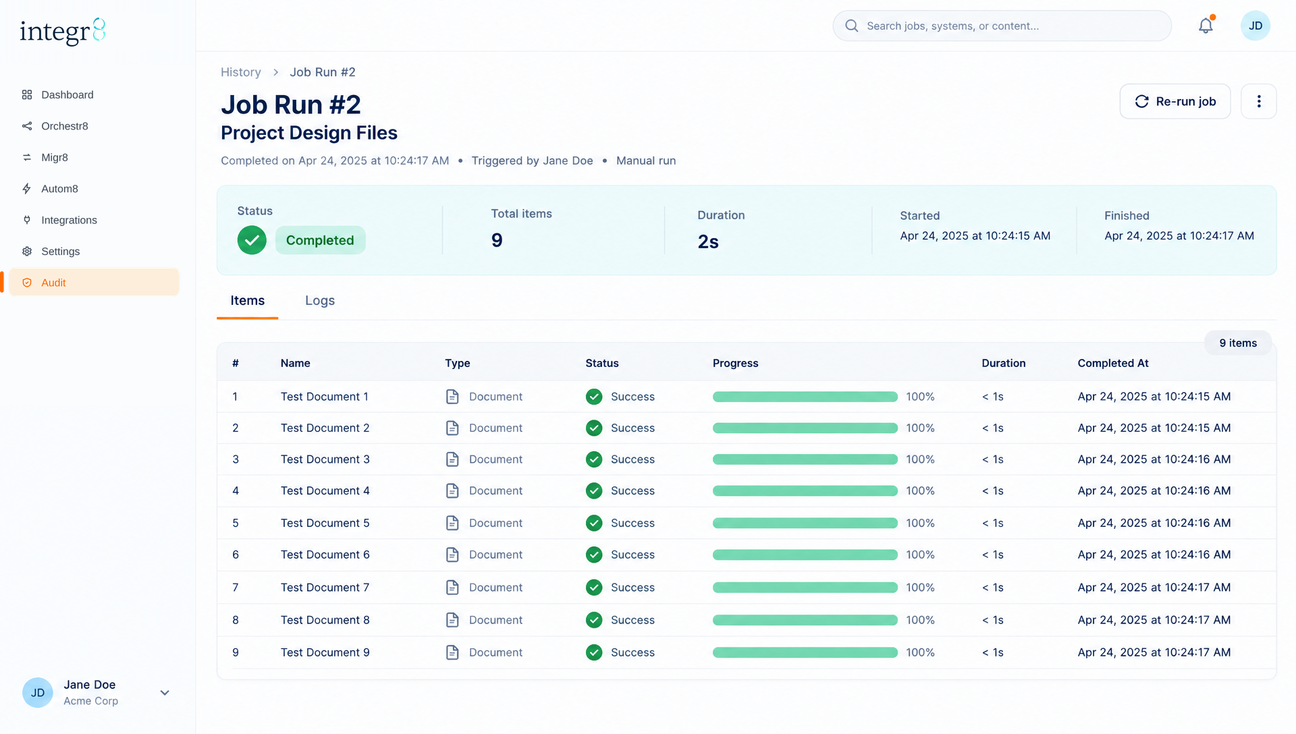Click the Progress column header
Viewport: 1296px width, 734px height.
click(736, 363)
